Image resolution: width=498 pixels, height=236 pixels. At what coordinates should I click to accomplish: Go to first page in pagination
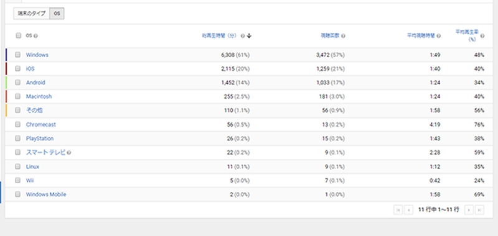pyautogui.click(x=398, y=210)
